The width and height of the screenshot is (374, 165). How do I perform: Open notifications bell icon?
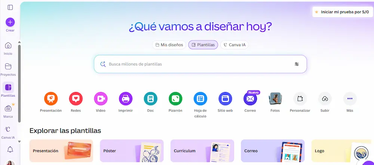tap(10, 150)
